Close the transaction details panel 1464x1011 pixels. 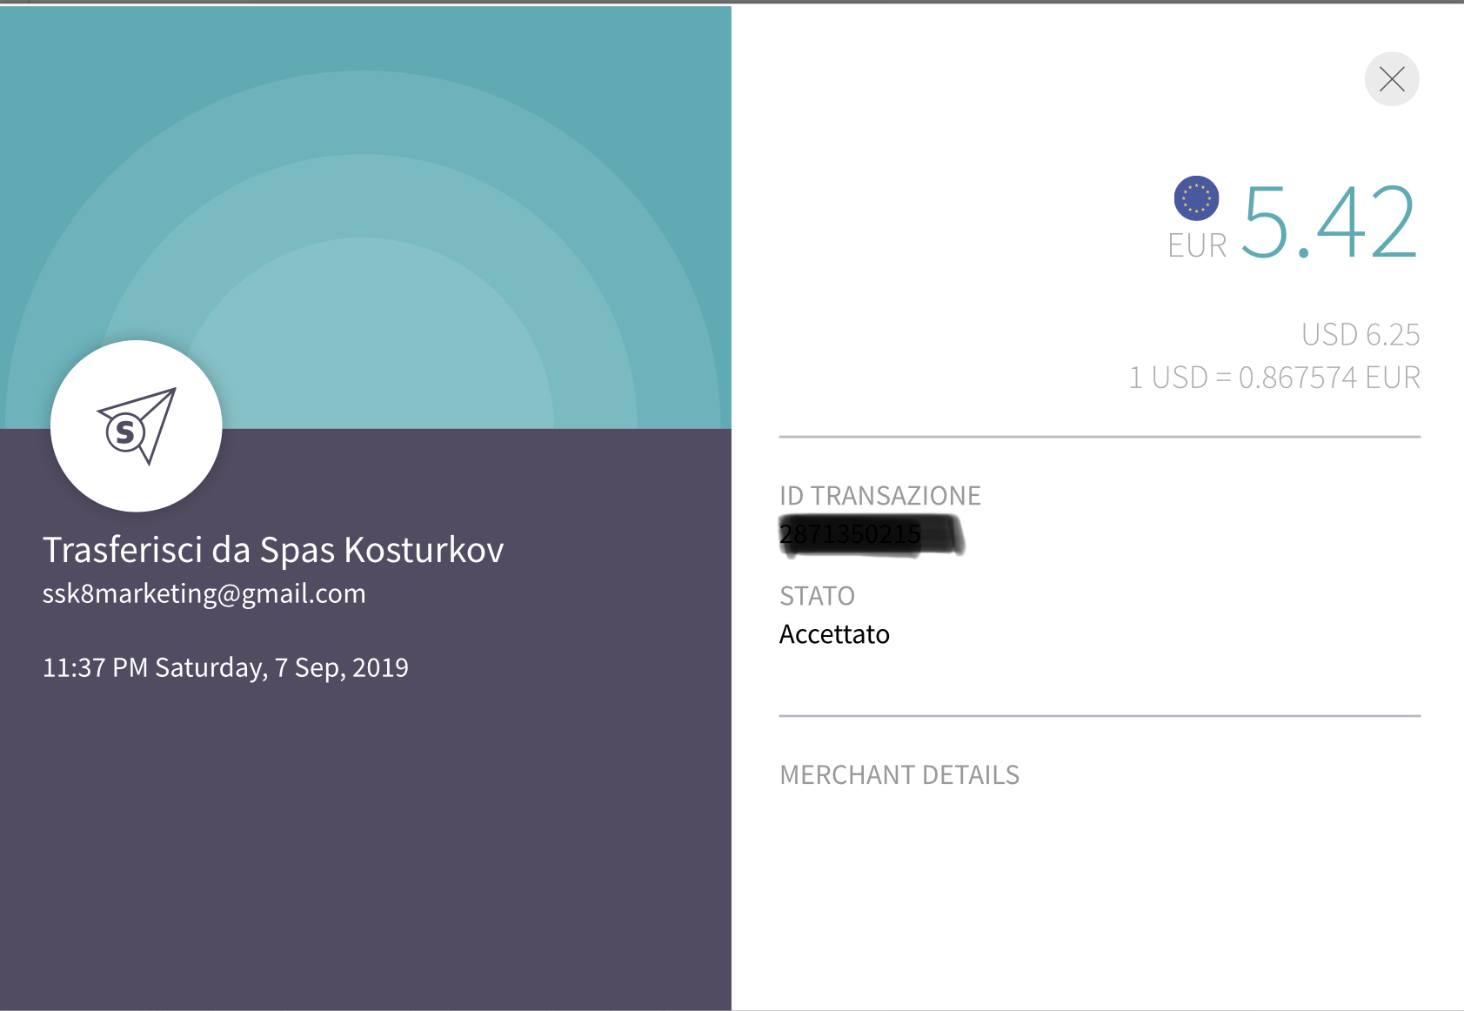tap(1391, 79)
